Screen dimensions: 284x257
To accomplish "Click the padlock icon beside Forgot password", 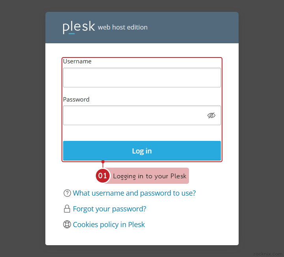I will (67, 209).
